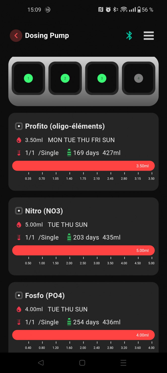167x373 pixels.
Task: Tap Android home navigation button
Action: pyautogui.click(x=82, y=363)
